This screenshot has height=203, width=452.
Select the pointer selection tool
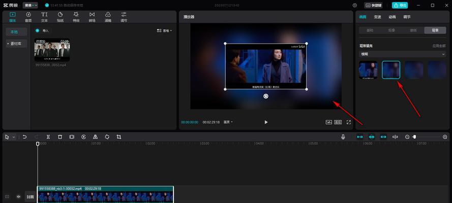tap(7, 137)
